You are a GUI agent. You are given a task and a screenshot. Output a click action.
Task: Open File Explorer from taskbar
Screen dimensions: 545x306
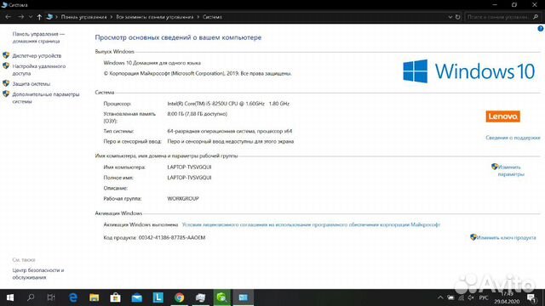95,297
